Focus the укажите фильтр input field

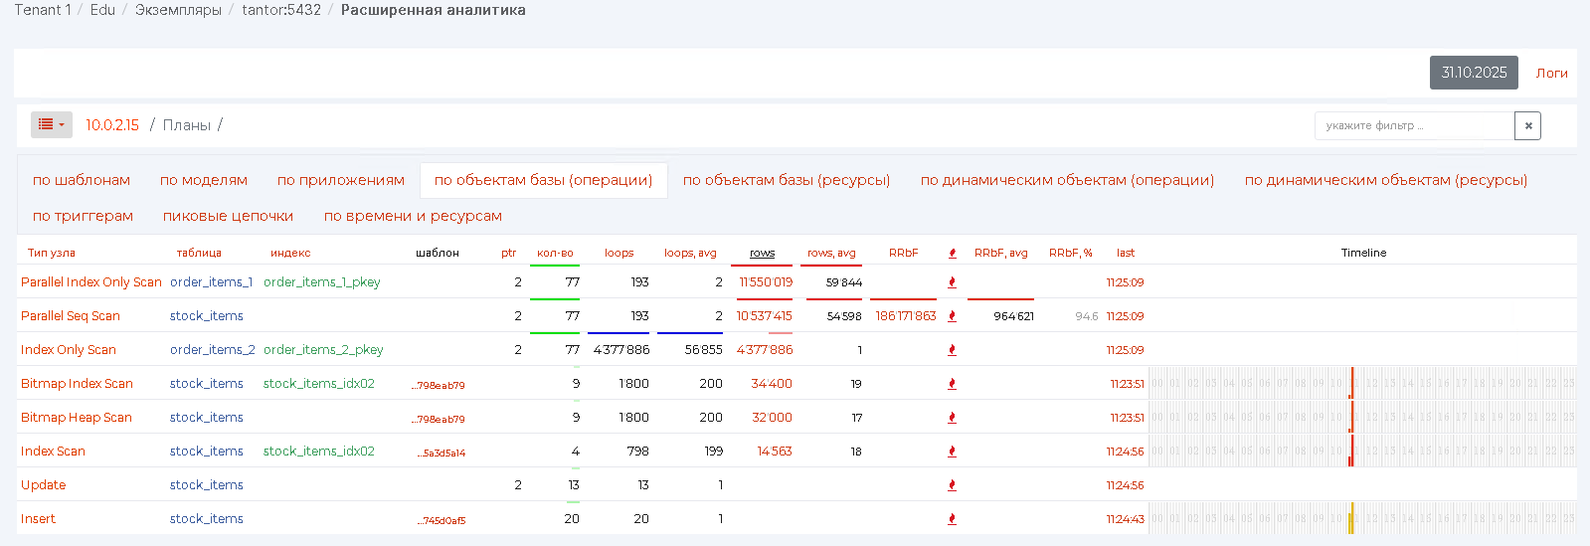pyautogui.click(x=1414, y=126)
